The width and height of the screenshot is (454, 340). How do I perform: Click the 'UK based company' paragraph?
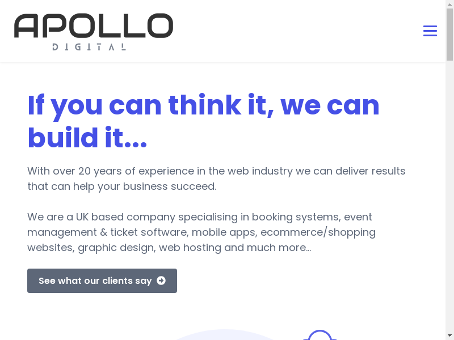[x=201, y=232]
